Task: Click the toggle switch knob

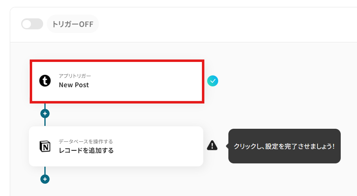Action: point(27,24)
